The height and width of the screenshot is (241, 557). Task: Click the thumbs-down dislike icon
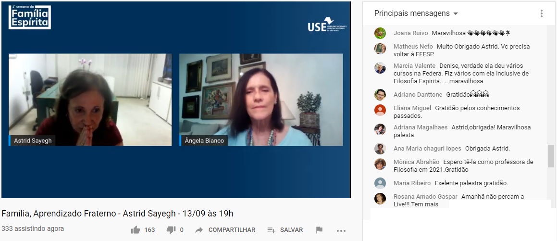171,230
